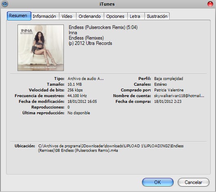The image size is (216, 193).
Task: Open the Opciones tab
Action: pos(116,16)
